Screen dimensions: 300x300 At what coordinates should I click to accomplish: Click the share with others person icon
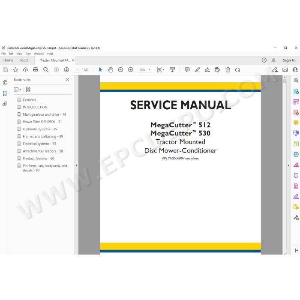(295, 70)
